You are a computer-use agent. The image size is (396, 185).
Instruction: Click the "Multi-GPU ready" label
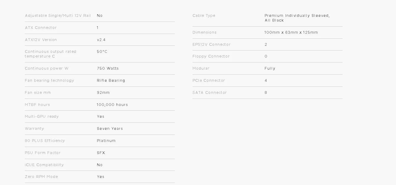pyautogui.click(x=42, y=117)
